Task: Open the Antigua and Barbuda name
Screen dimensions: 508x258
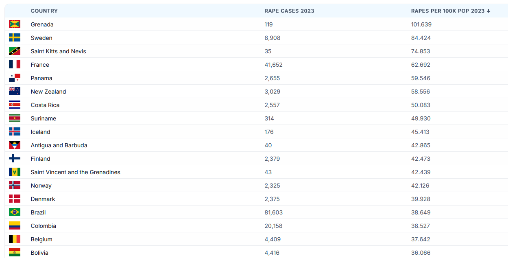Action: pos(59,145)
